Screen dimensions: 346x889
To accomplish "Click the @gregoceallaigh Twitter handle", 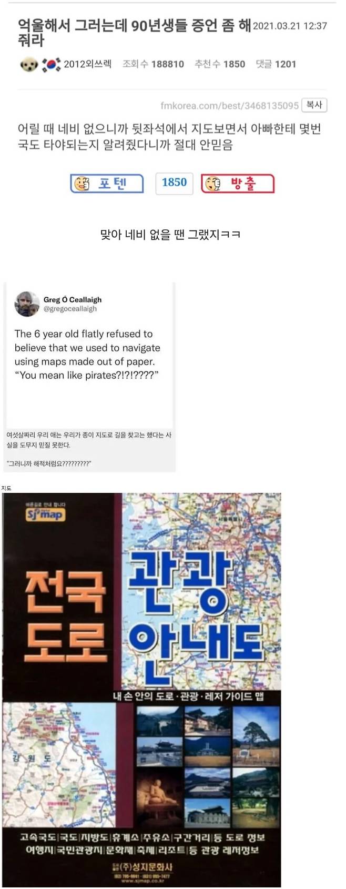I will [x=70, y=309].
